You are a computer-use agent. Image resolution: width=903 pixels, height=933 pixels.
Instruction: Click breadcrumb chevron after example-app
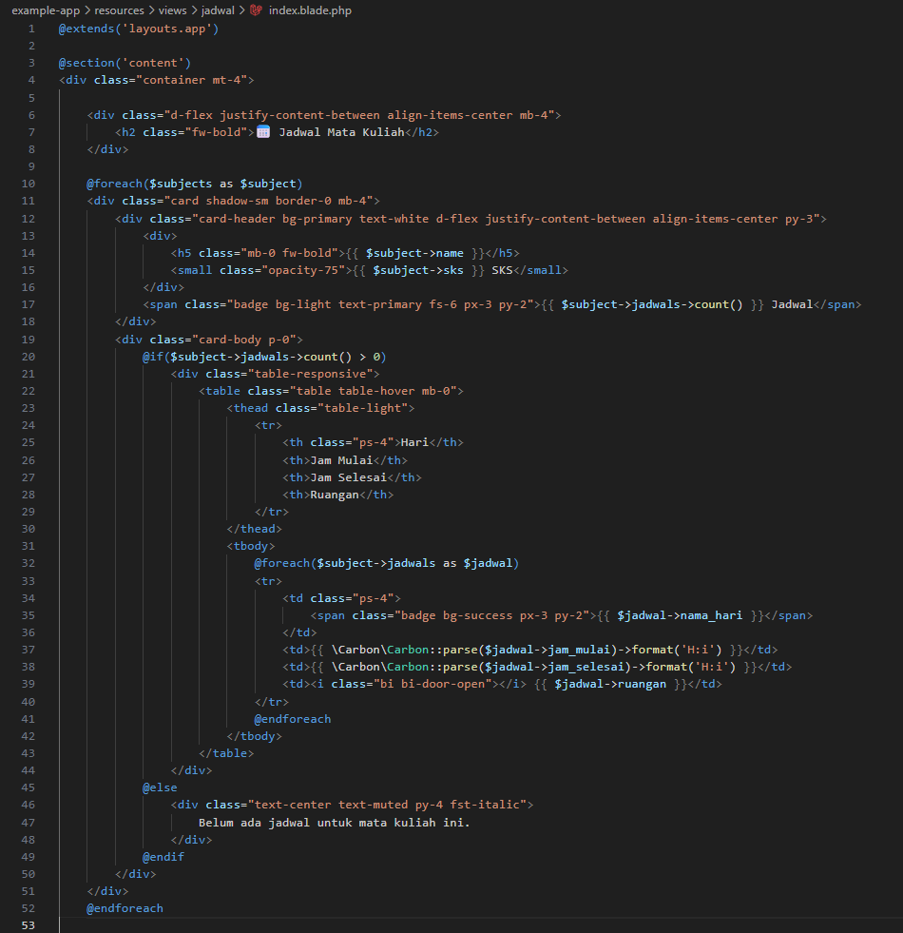point(87,10)
